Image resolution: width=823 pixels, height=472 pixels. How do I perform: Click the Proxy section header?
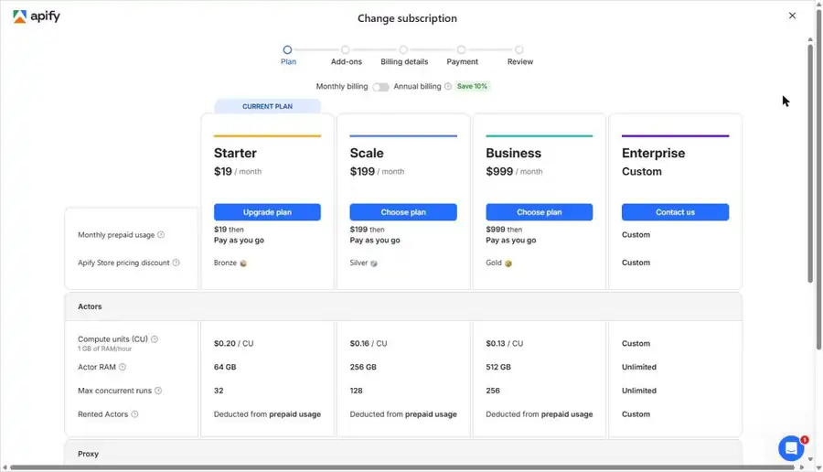pyautogui.click(x=403, y=453)
